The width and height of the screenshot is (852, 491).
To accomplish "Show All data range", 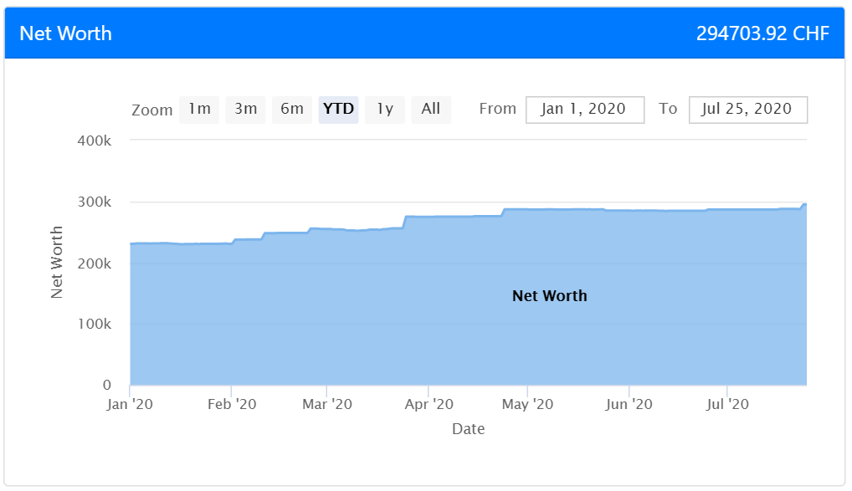I will coord(431,110).
